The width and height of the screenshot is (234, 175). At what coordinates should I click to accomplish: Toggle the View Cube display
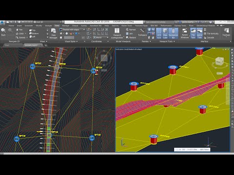pos(165,34)
